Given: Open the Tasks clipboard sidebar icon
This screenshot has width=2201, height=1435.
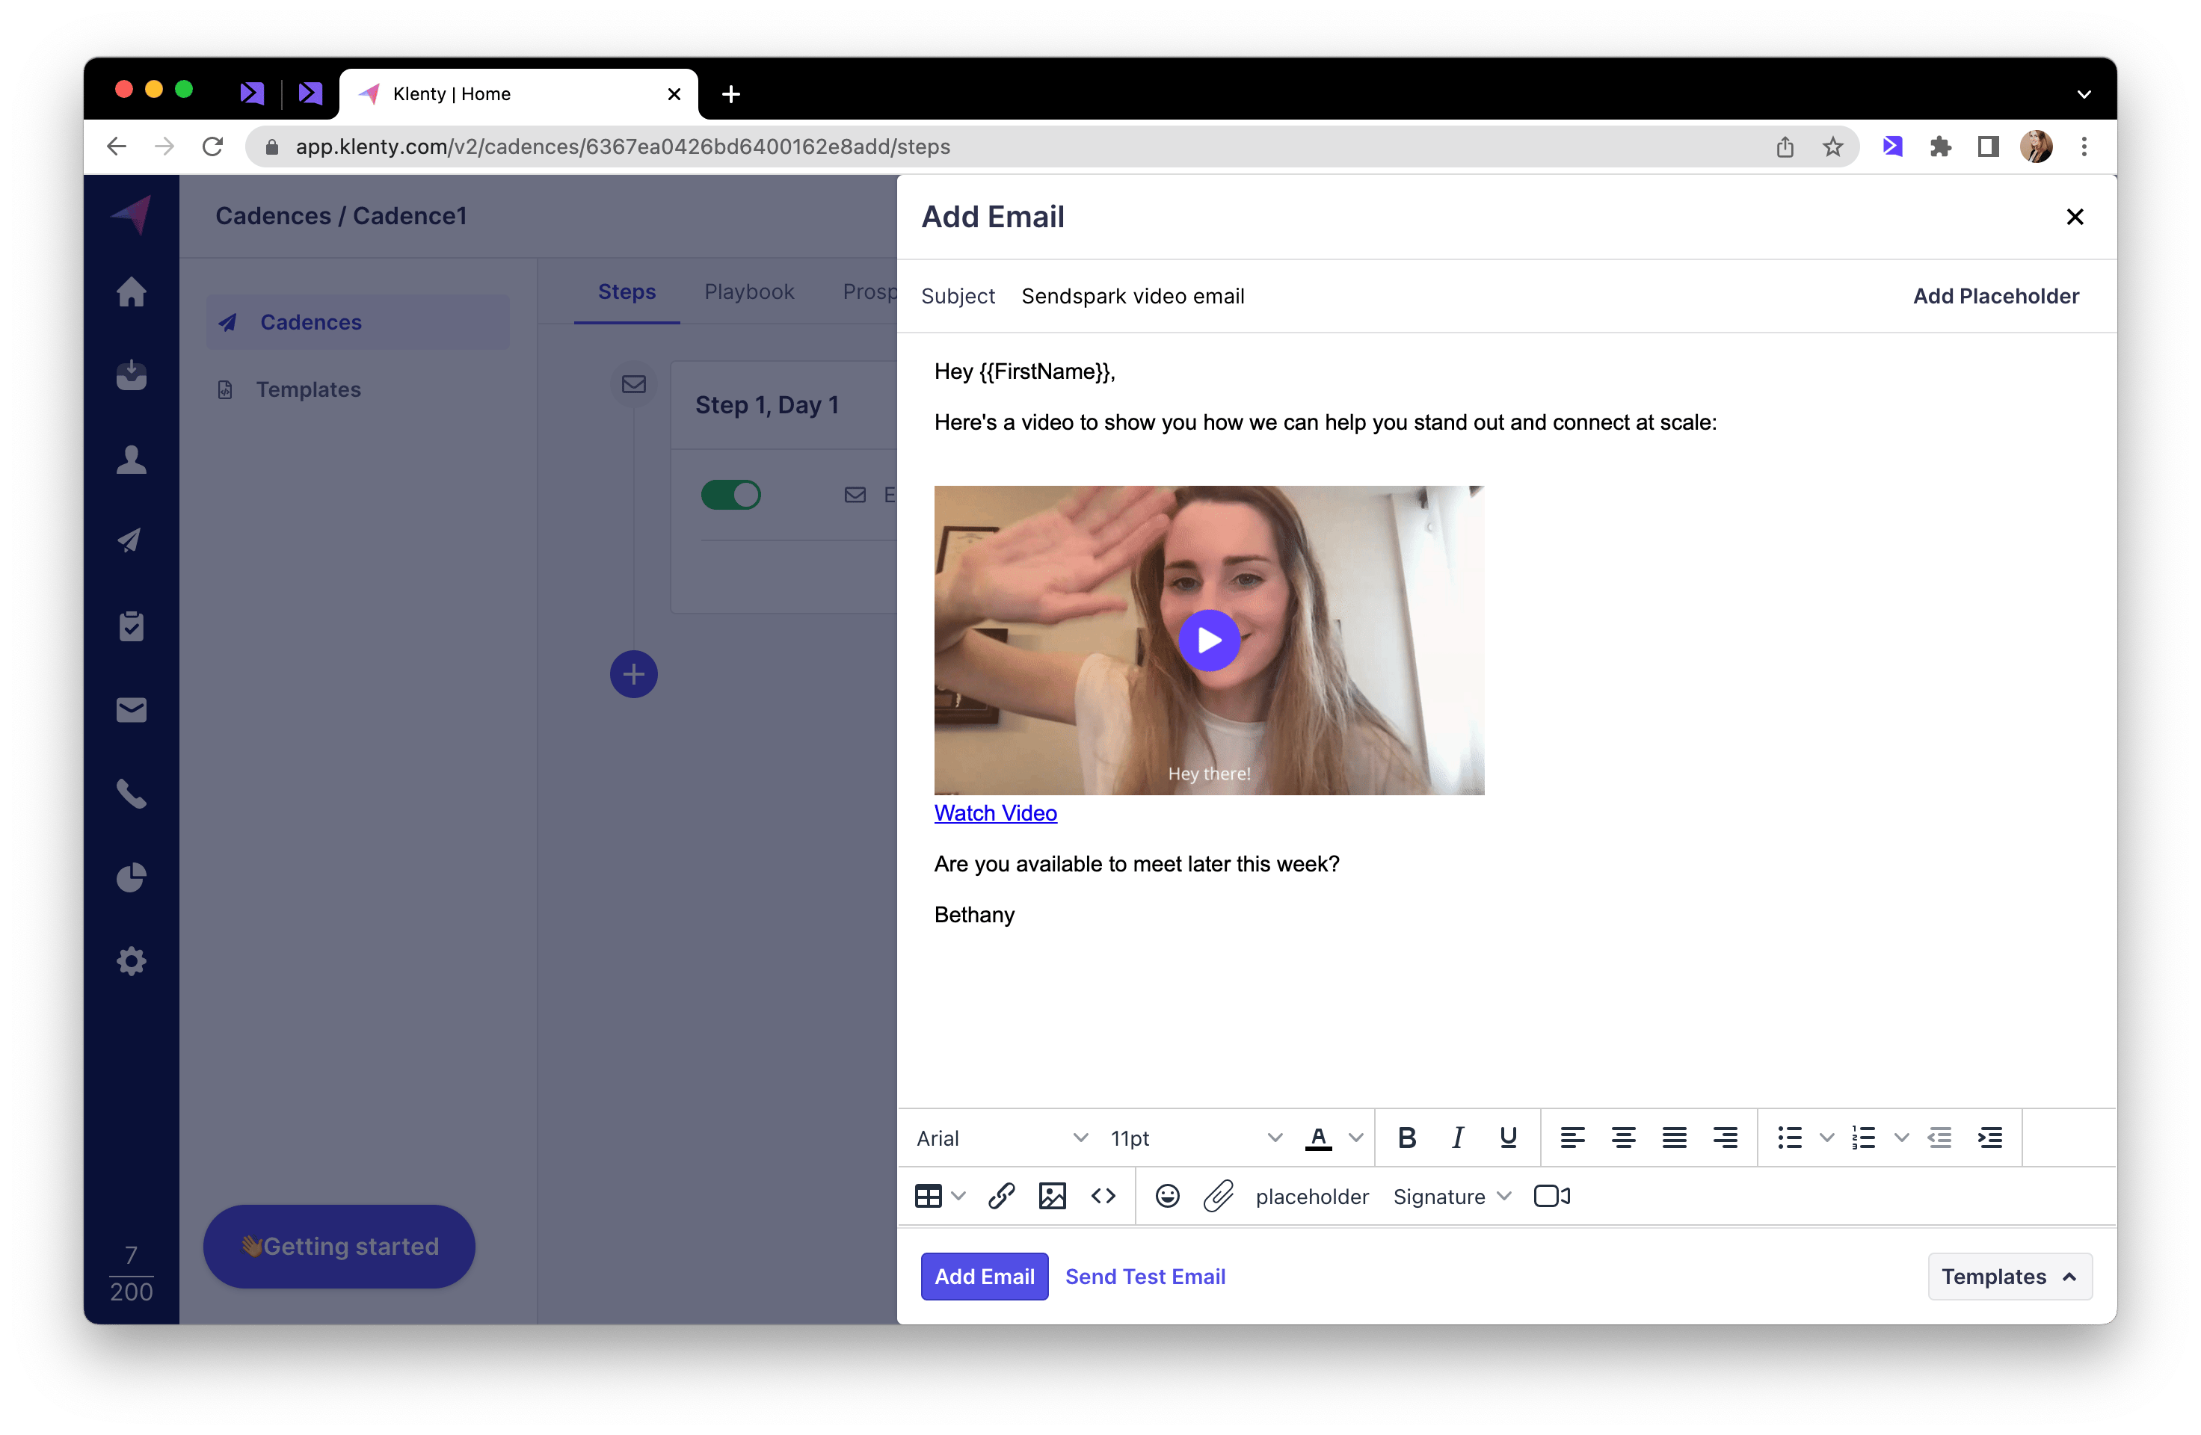Looking at the screenshot, I should [132, 626].
